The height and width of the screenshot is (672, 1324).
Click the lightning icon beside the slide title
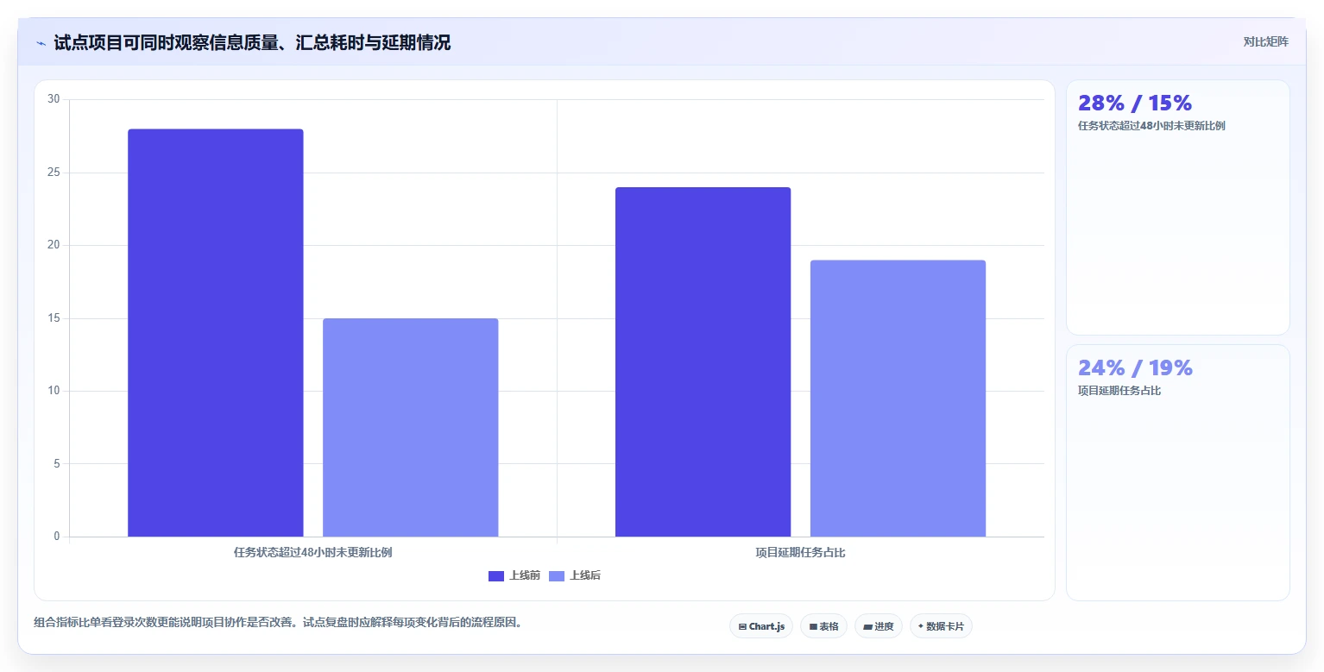41,43
